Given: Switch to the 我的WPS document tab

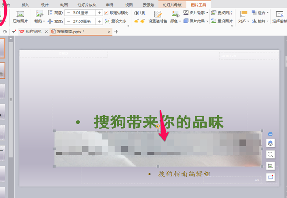Looking at the screenshot, I should tap(30, 32).
